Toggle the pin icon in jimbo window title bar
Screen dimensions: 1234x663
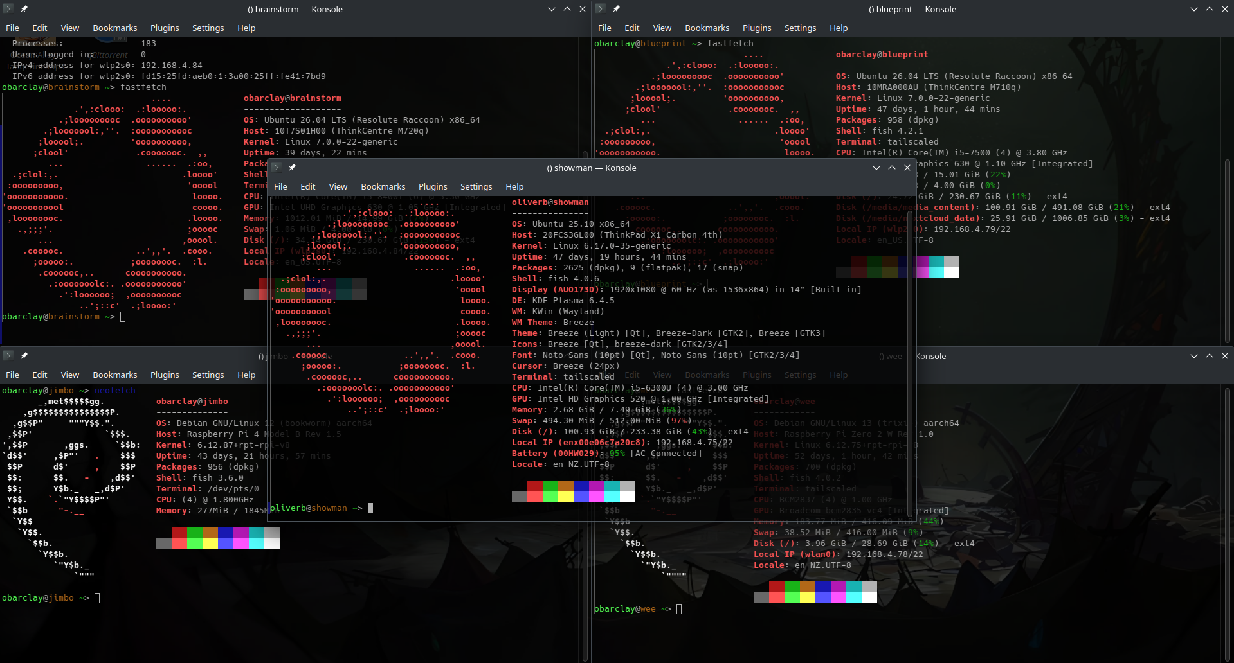click(x=24, y=356)
